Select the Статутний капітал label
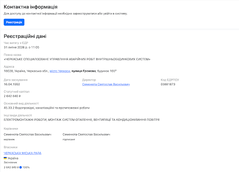The width and height of the screenshot is (239, 172). (x=16, y=92)
